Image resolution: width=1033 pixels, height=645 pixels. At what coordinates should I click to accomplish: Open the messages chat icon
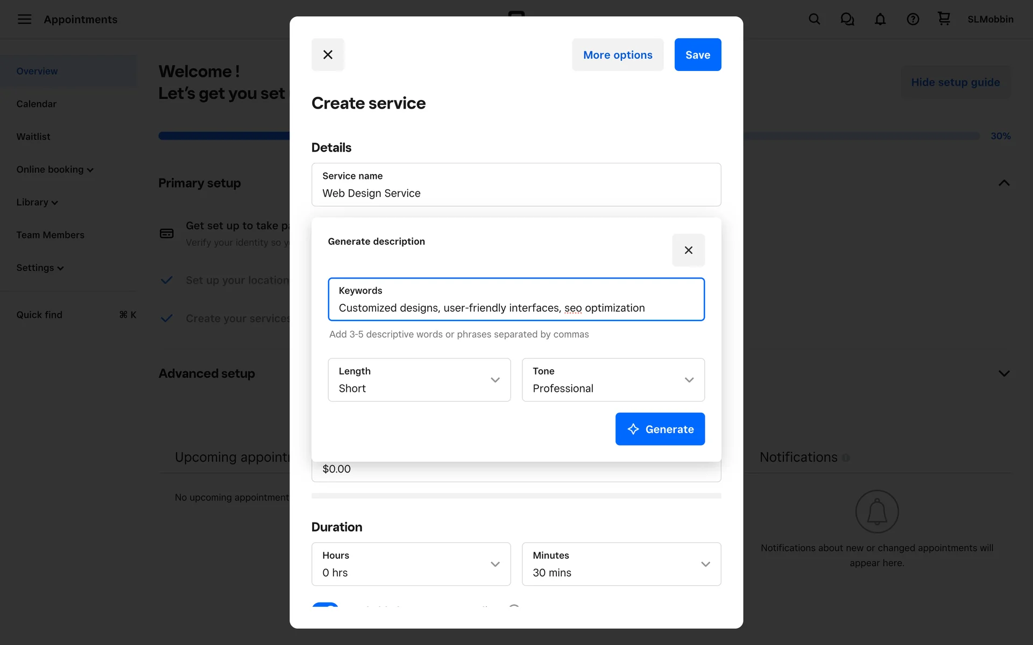tap(847, 19)
